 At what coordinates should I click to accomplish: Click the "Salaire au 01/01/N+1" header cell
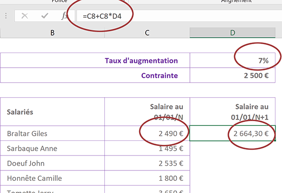pyautogui.click(x=233, y=112)
